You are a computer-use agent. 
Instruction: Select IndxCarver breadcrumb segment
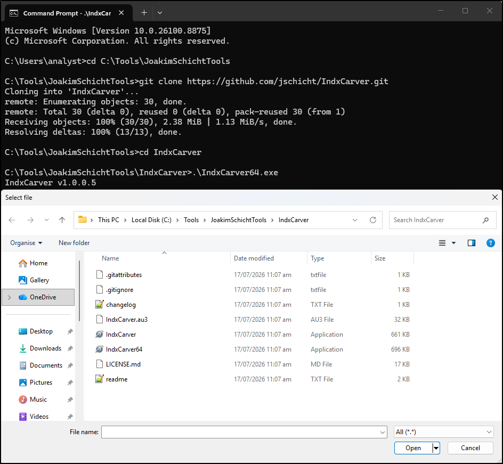[x=294, y=220]
